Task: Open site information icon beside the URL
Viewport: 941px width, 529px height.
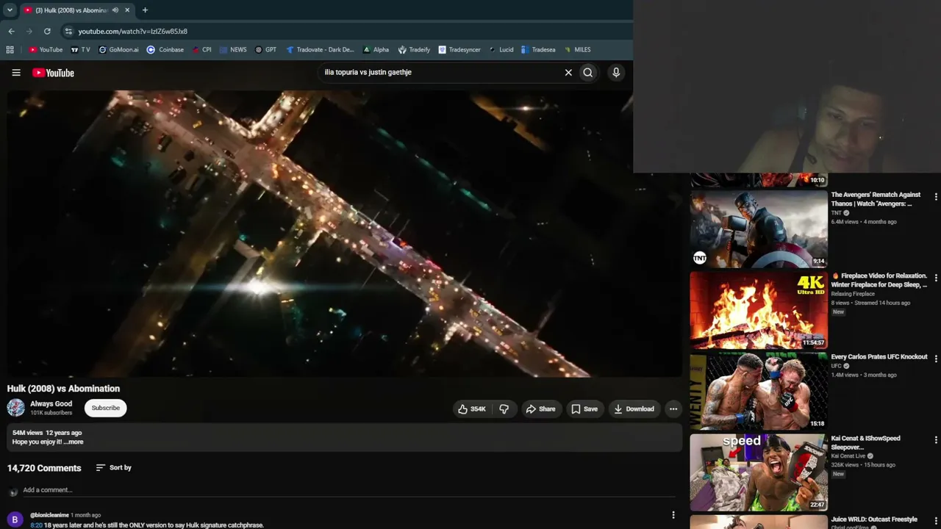Action: coord(68,31)
